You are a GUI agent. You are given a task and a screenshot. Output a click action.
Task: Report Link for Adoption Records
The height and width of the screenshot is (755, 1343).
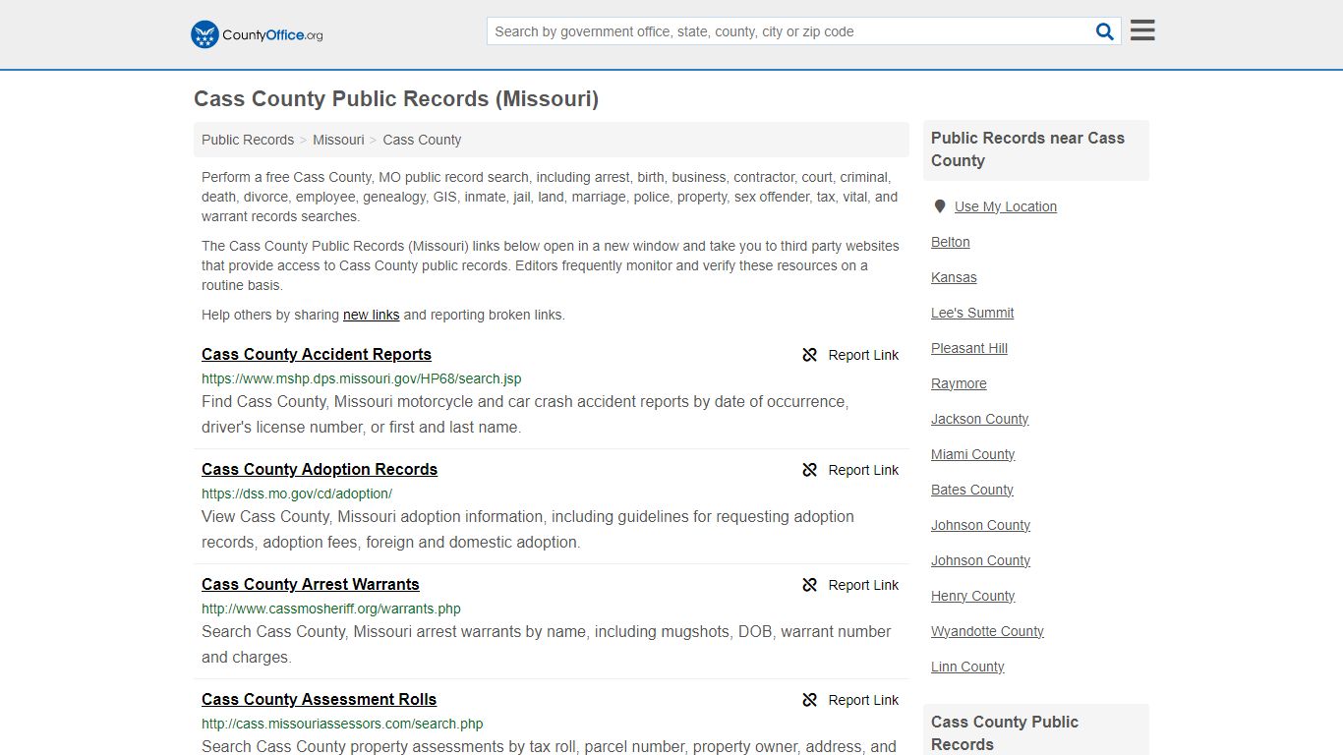(863, 470)
